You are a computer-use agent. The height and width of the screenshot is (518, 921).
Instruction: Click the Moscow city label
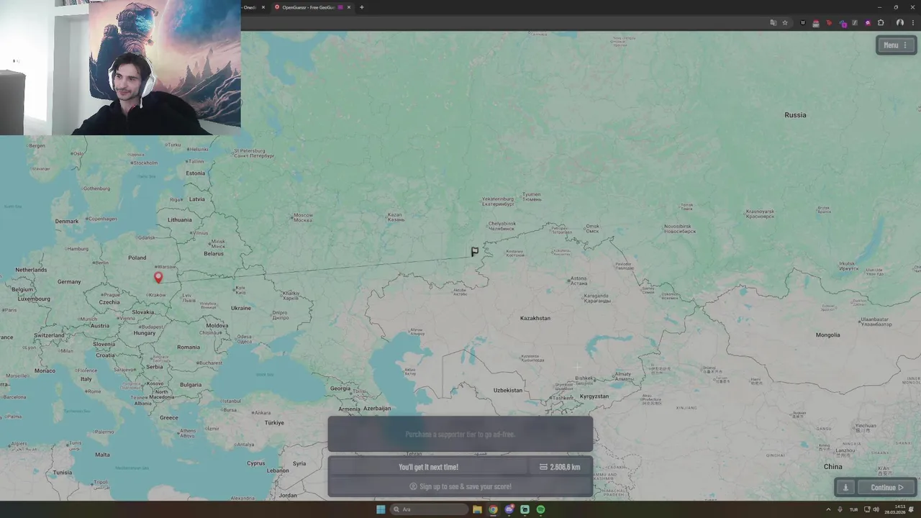point(303,217)
